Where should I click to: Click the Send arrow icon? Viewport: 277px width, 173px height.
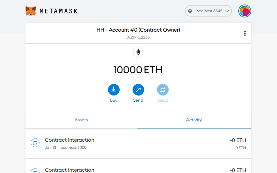138,90
